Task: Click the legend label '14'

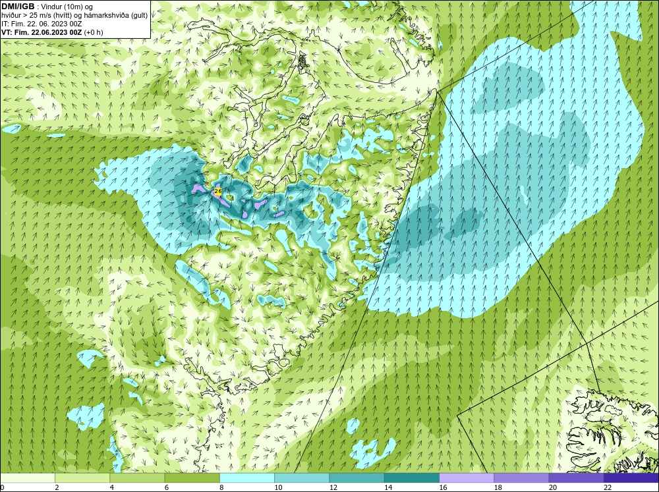Action: click(x=388, y=487)
